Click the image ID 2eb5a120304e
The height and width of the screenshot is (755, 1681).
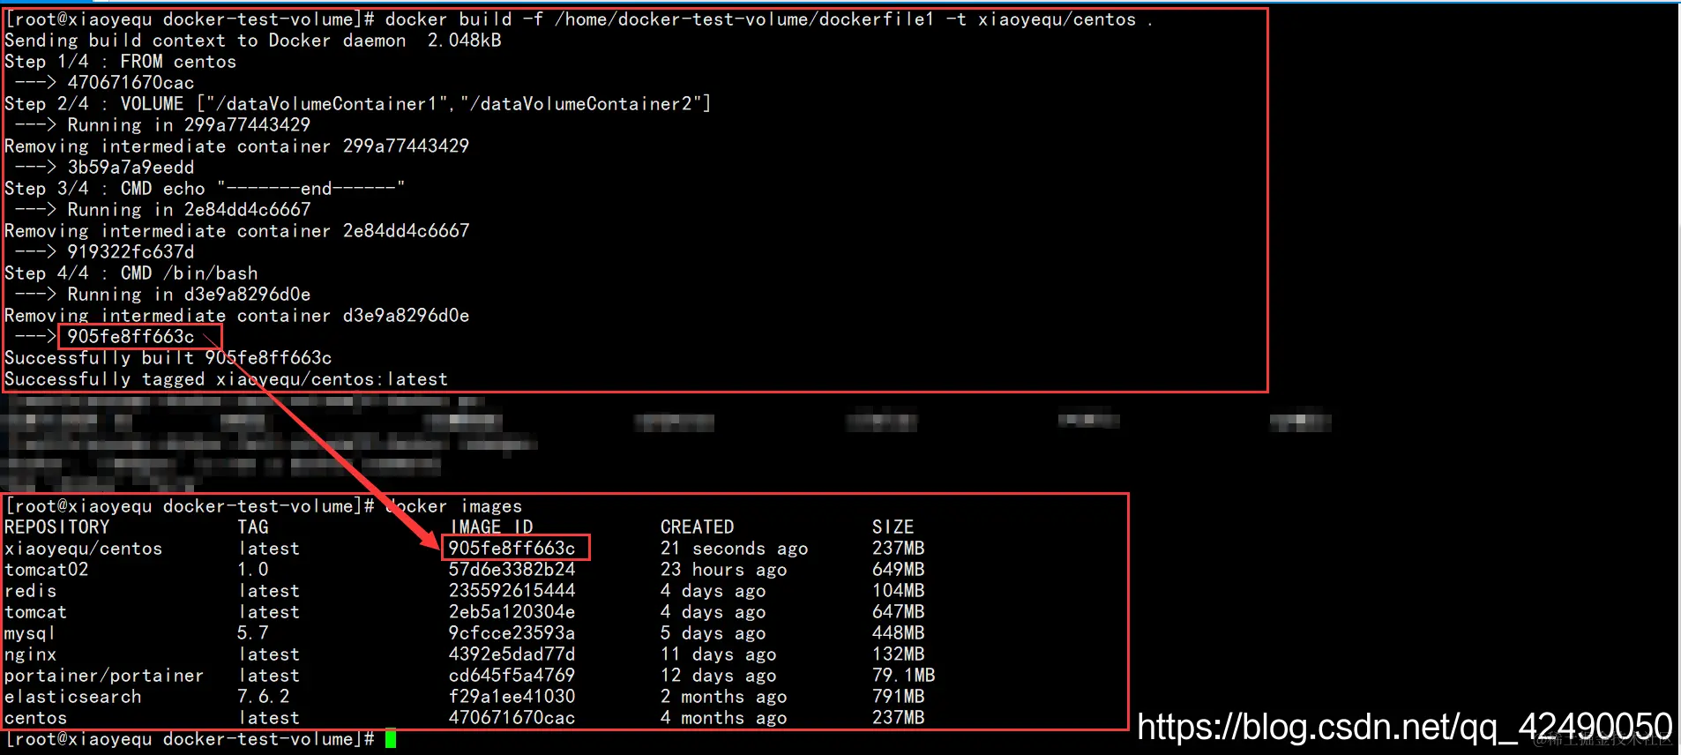pyautogui.click(x=512, y=612)
